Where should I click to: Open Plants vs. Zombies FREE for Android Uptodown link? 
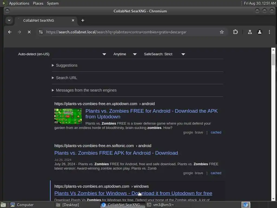[151, 114]
